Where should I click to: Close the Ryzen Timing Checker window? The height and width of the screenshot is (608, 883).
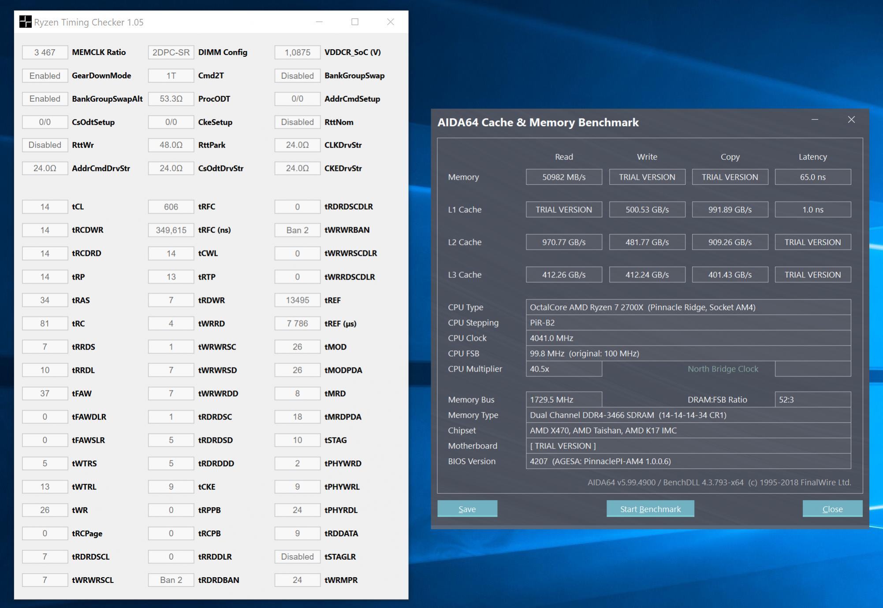[390, 22]
